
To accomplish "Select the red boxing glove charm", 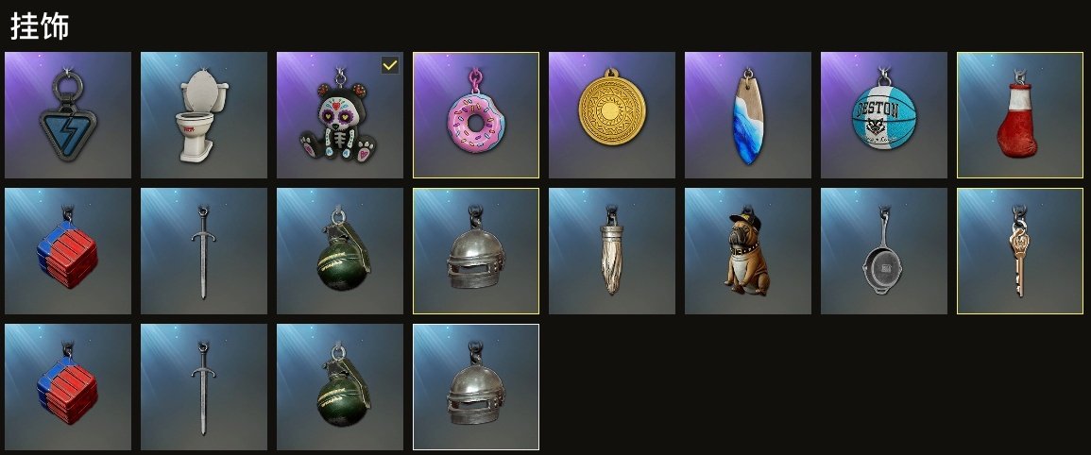I will pos(1020,115).
